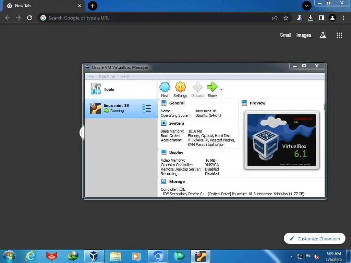
Task: Click the VirtualBox Manager taskbar icon
Action: 94,256
